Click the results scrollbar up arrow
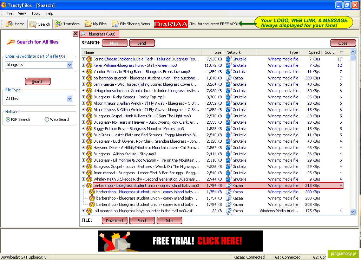This screenshot has width=361, height=260. [353, 52]
